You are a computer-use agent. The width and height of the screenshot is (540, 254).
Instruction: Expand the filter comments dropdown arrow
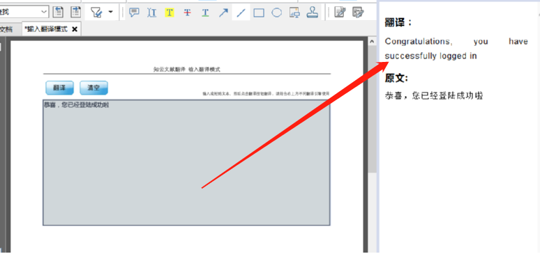coord(110,12)
